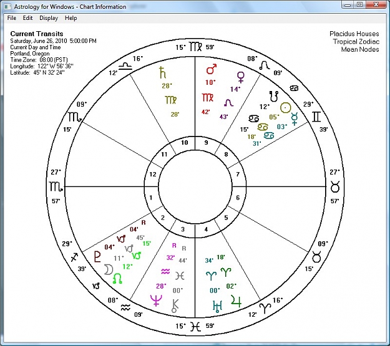Click the "Portland, Oregon" location text
The width and height of the screenshot is (390, 346).
coord(30,54)
